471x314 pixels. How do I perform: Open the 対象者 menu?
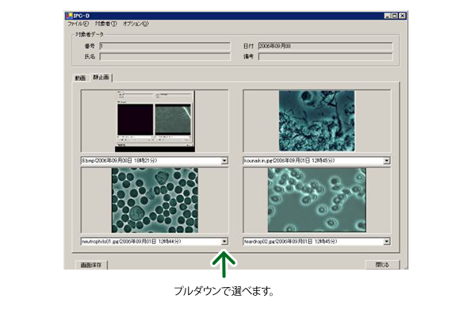click(105, 24)
